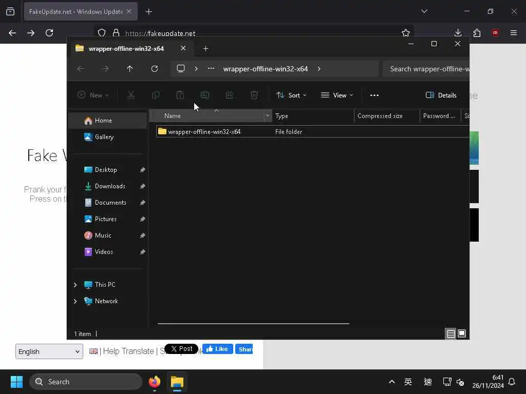Open Downloads in navigation pane
526x394 pixels.
coord(108,186)
